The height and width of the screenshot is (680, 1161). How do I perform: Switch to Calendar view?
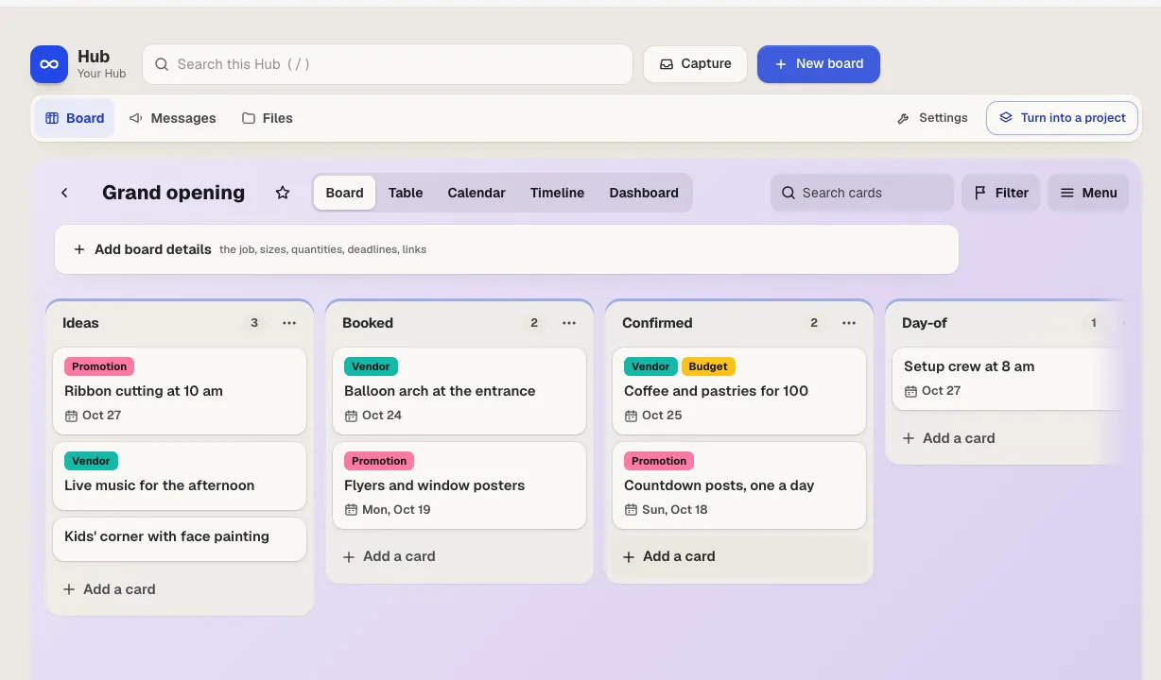tap(477, 193)
